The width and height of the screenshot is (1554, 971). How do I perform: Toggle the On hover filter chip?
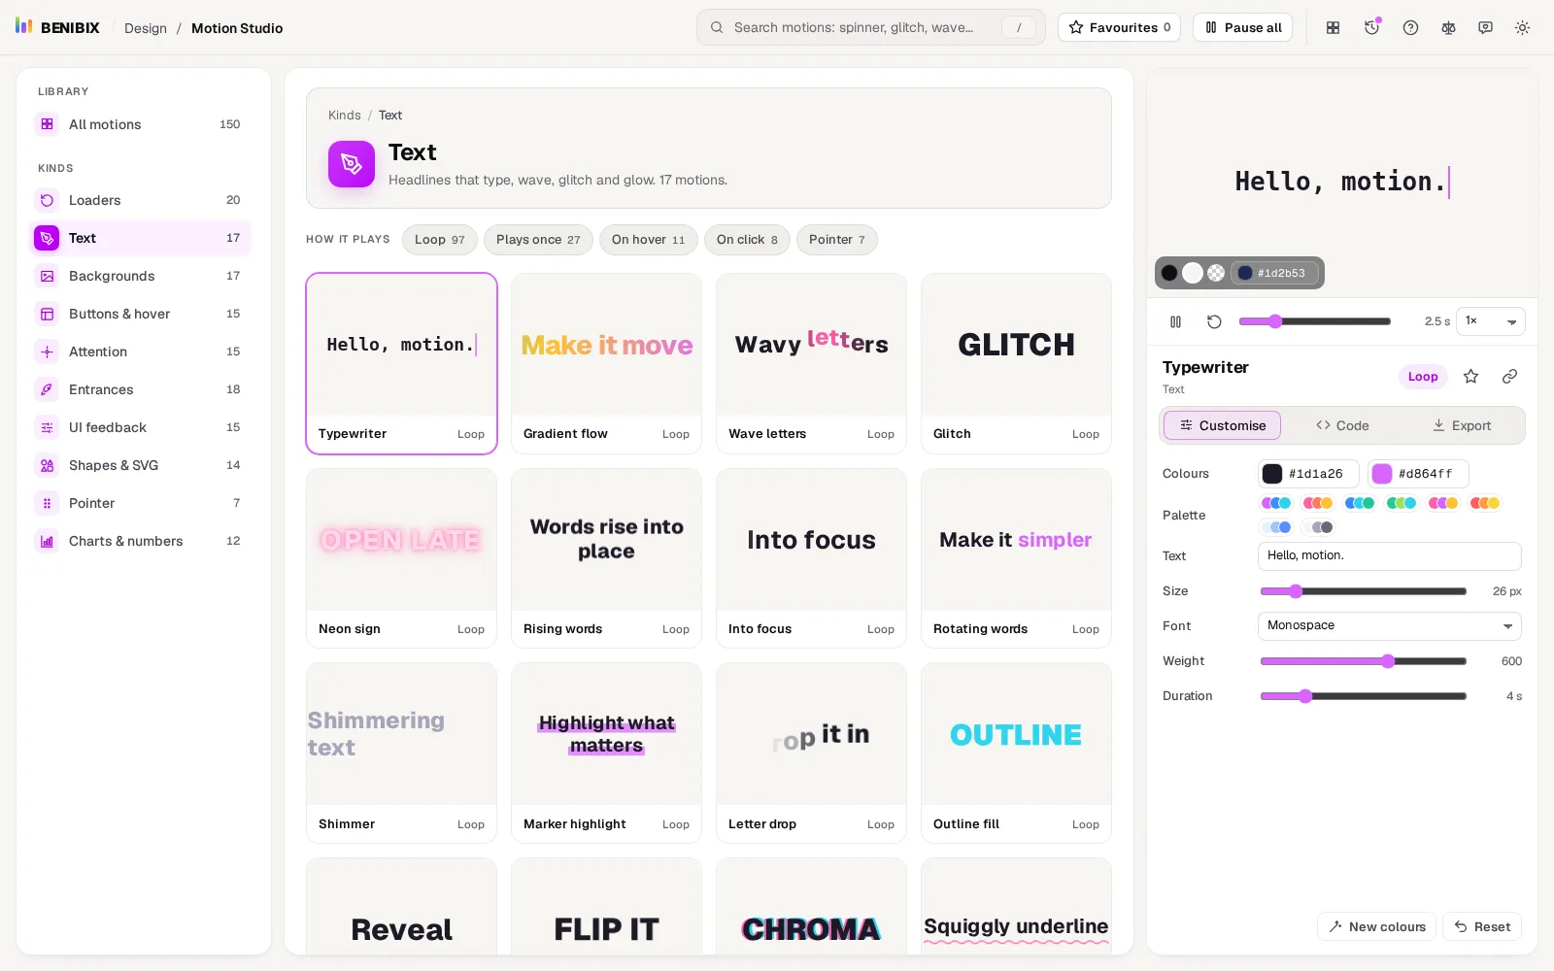coord(648,240)
